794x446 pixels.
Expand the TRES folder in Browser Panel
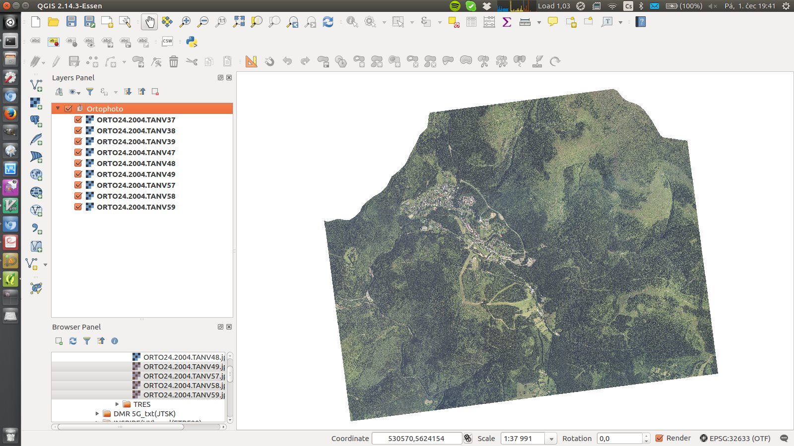pyautogui.click(x=117, y=404)
